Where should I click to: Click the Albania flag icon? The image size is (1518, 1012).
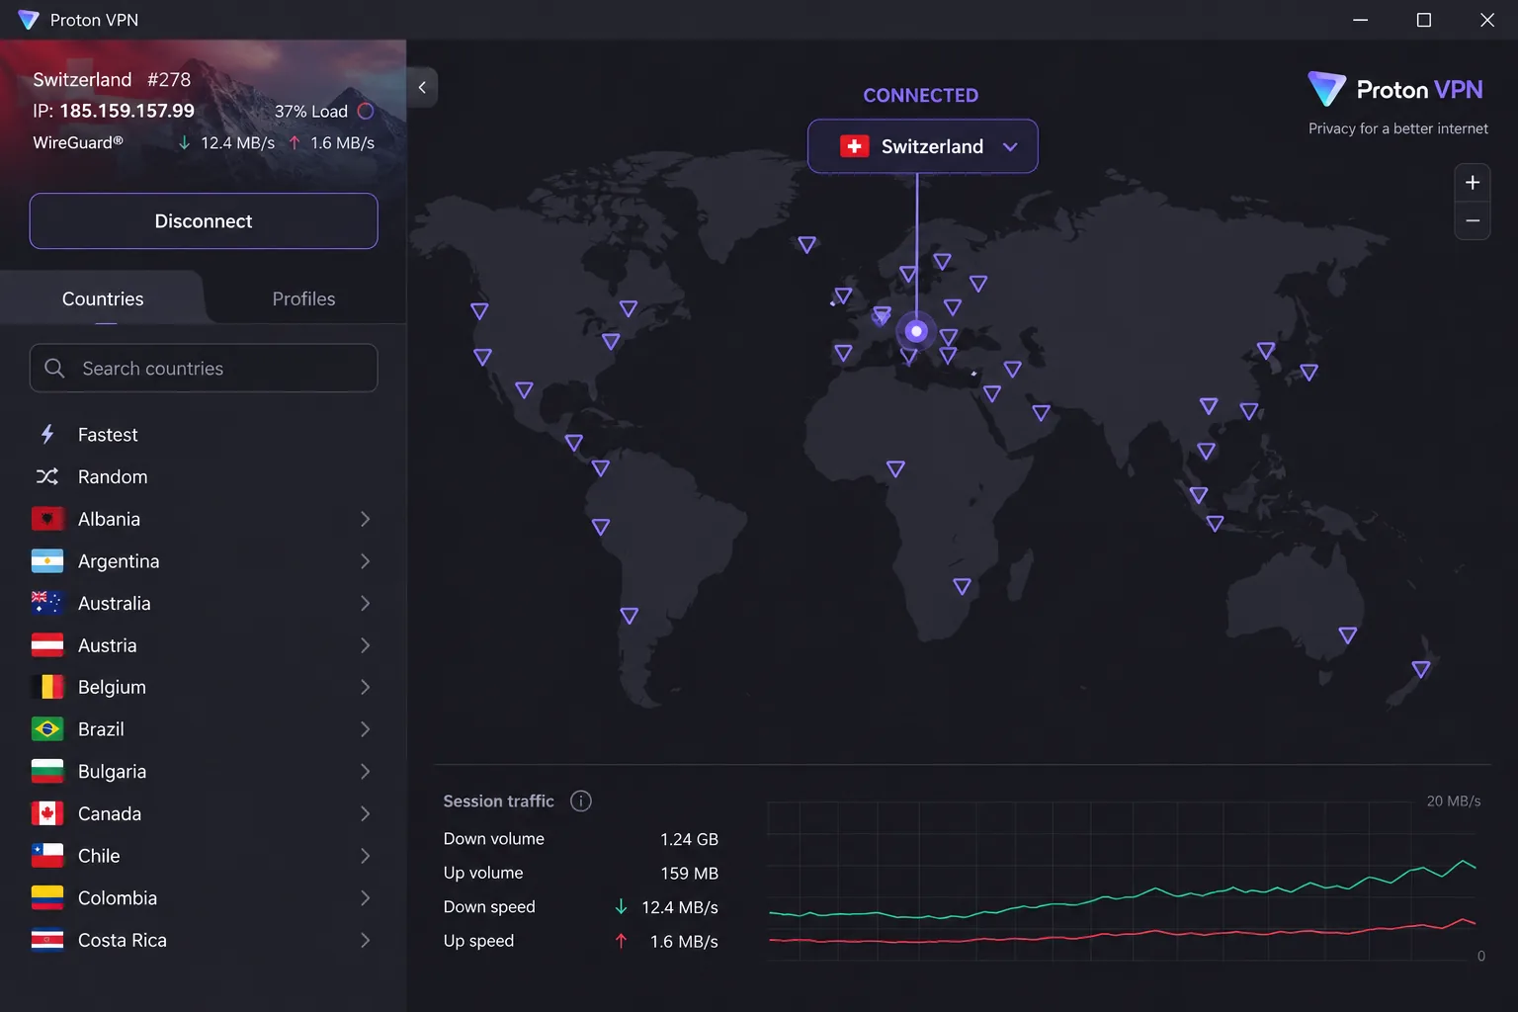(x=47, y=519)
